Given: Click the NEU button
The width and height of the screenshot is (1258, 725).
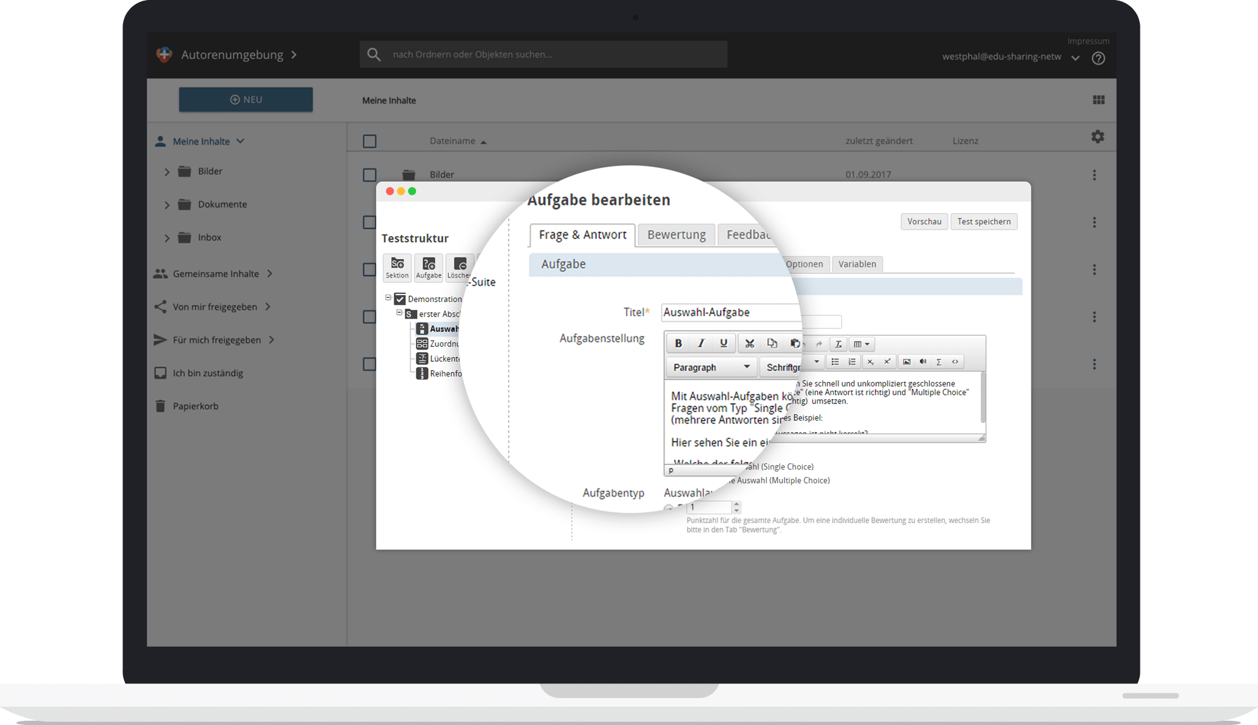Looking at the screenshot, I should (245, 99).
